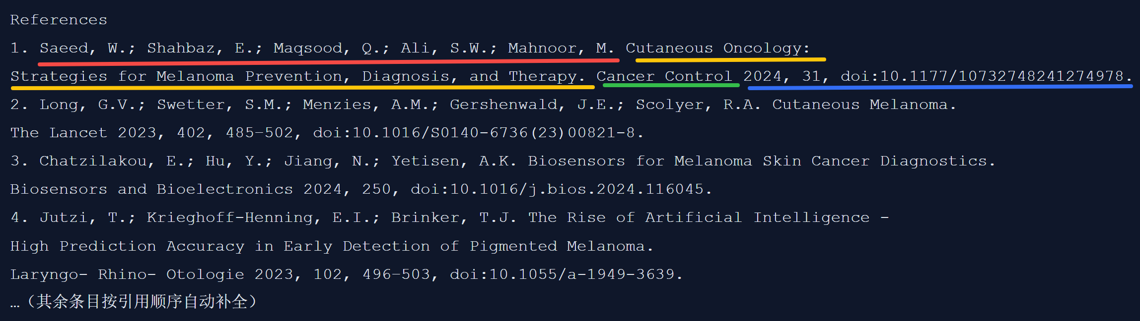Click journal name Biosensors and Bioelectronics
Viewport: 1140px width, 321px height.
[151, 189]
